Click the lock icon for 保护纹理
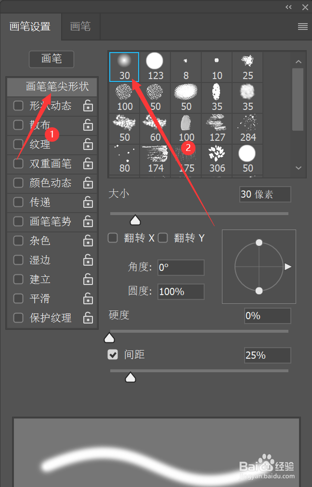 pos(88,318)
